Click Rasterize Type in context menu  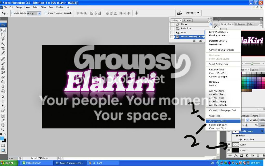(x=223, y=70)
